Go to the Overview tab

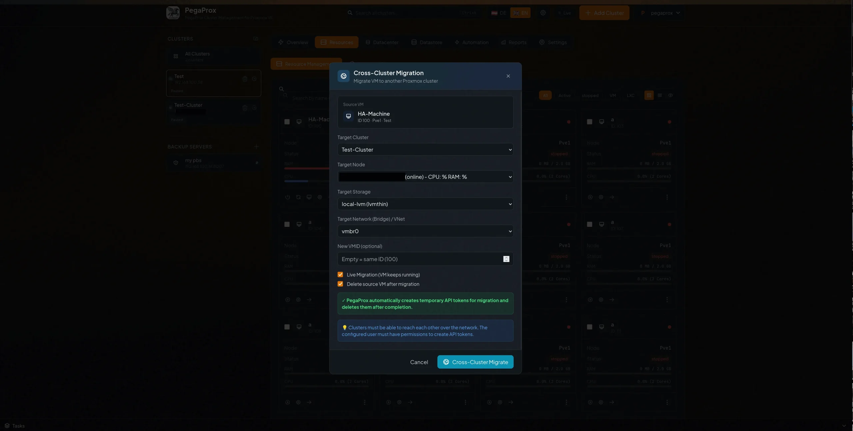click(x=293, y=42)
